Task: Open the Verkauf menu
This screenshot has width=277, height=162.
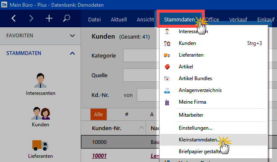Action: point(238,19)
